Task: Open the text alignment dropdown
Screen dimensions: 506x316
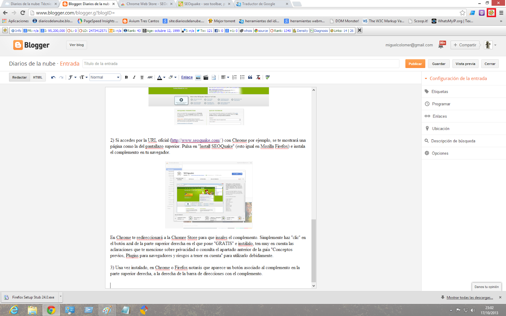Action: click(225, 77)
